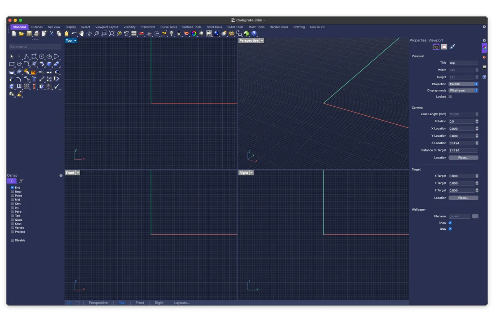Switch to the Curve Tools toolbar tab
The width and height of the screenshot is (494, 324).
point(169,27)
